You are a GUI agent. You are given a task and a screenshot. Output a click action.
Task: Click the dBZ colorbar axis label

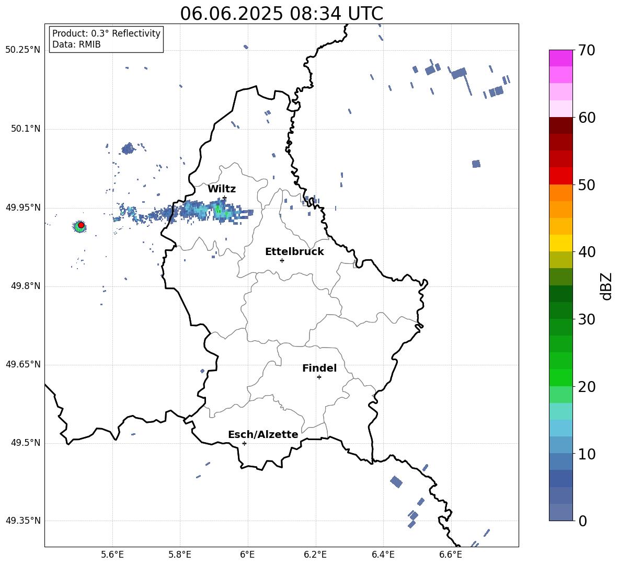(x=606, y=286)
